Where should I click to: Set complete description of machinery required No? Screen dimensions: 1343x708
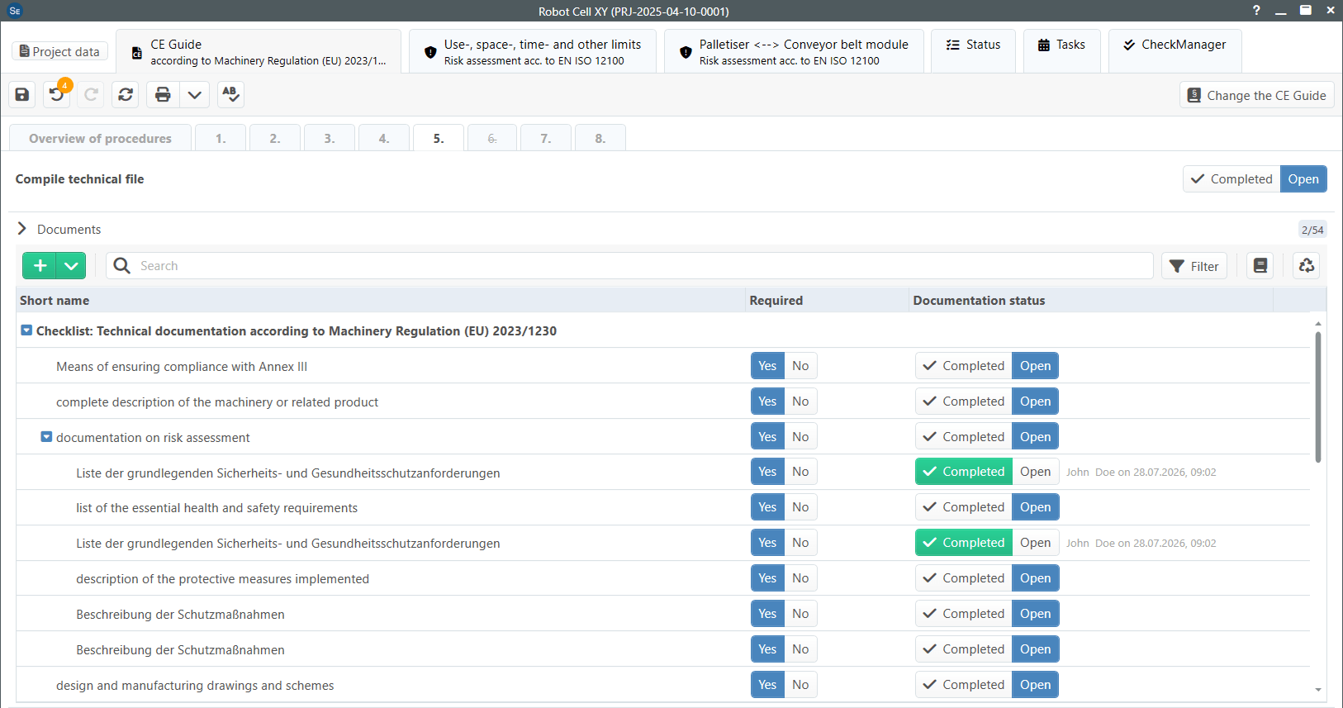pyautogui.click(x=800, y=402)
